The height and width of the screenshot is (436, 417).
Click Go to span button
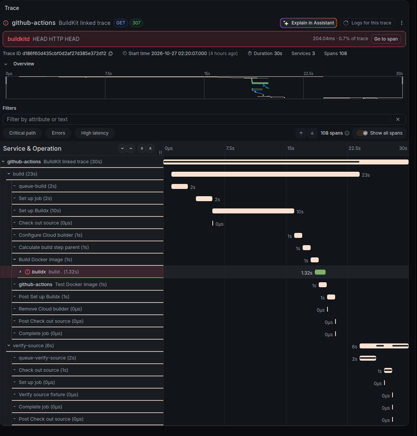[x=386, y=39]
